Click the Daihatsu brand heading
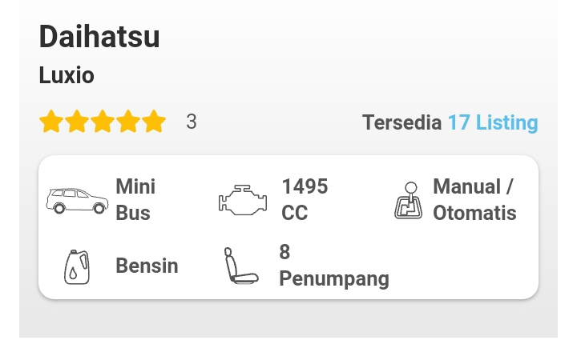The height and width of the screenshot is (352, 577). (99, 37)
